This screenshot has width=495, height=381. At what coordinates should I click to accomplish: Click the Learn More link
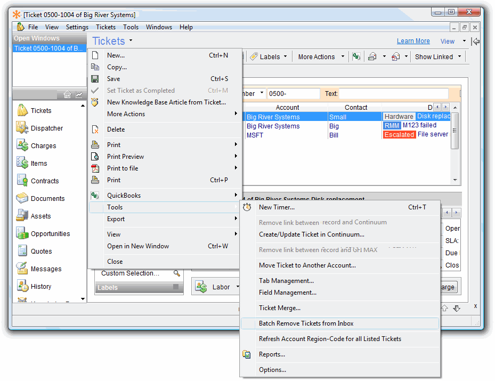(x=413, y=41)
